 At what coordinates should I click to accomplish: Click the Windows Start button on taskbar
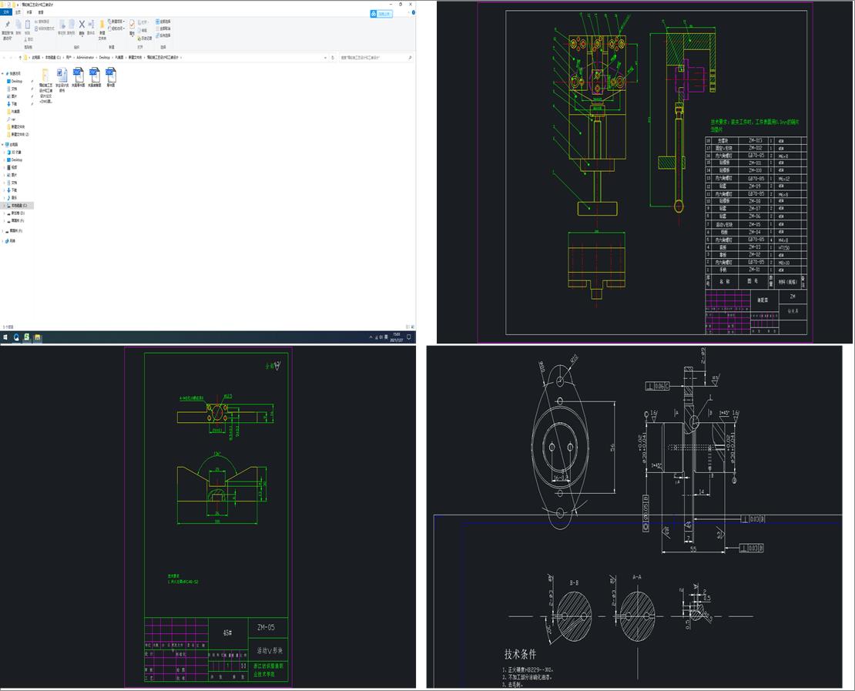(6, 337)
